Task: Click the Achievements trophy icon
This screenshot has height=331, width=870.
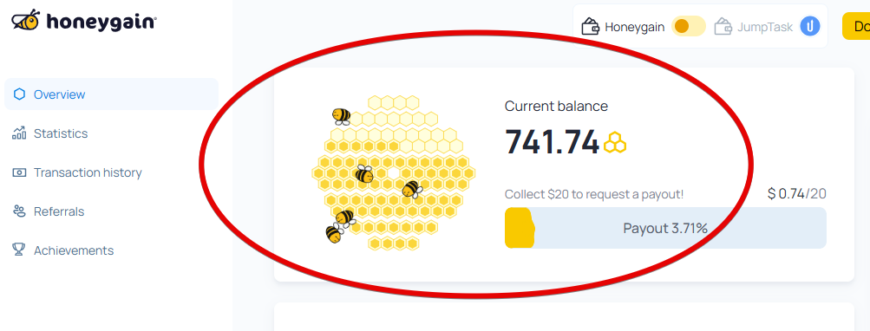Action: tap(19, 250)
